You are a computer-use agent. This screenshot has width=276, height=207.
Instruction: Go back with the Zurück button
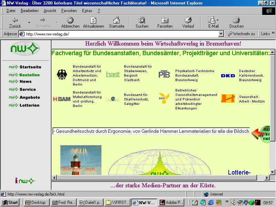point(15,22)
